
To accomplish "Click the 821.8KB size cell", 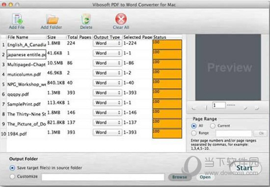I will point(56,122).
